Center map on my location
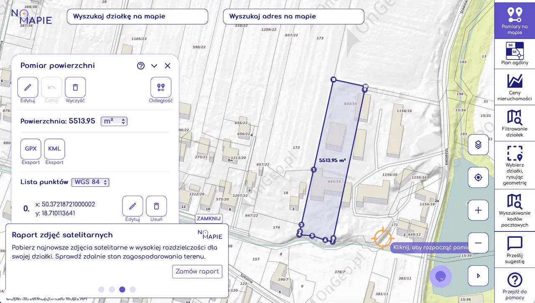535x303 pixels. pyautogui.click(x=478, y=177)
